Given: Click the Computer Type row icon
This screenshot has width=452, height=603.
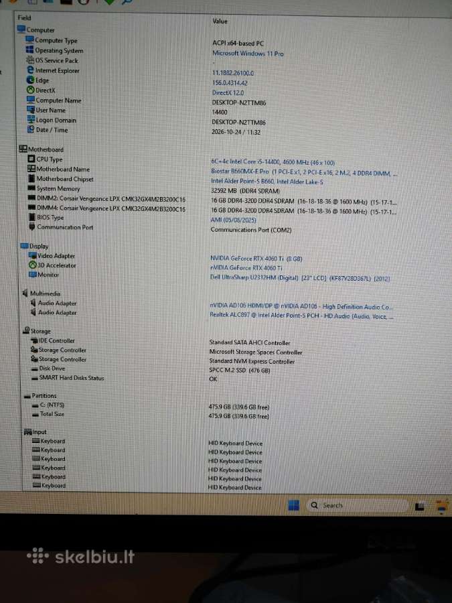Looking at the screenshot, I should pos(29,40).
